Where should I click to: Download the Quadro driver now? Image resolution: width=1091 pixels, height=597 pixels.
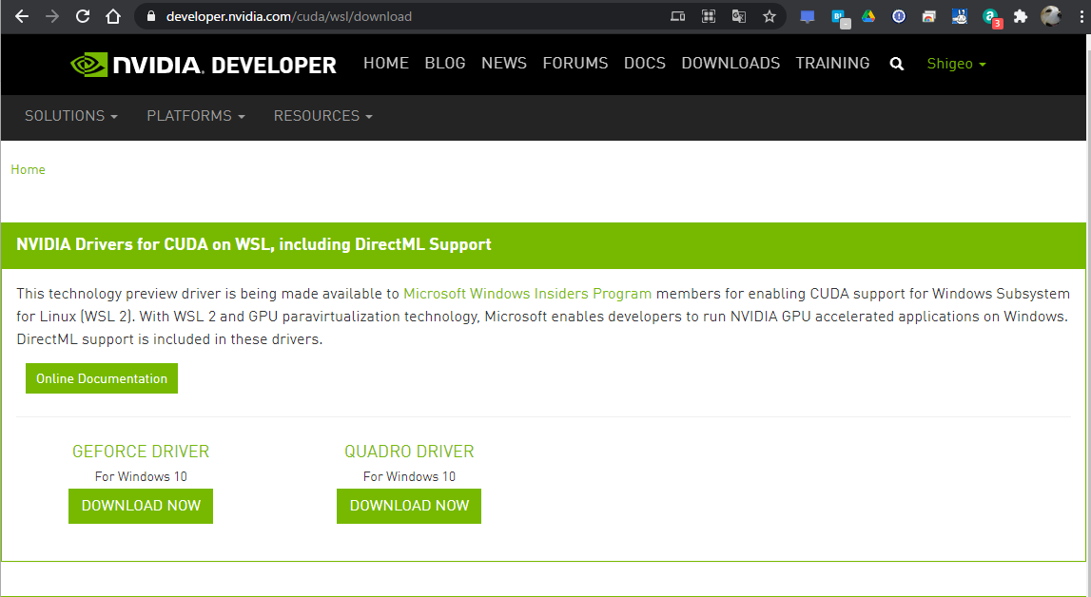point(409,506)
